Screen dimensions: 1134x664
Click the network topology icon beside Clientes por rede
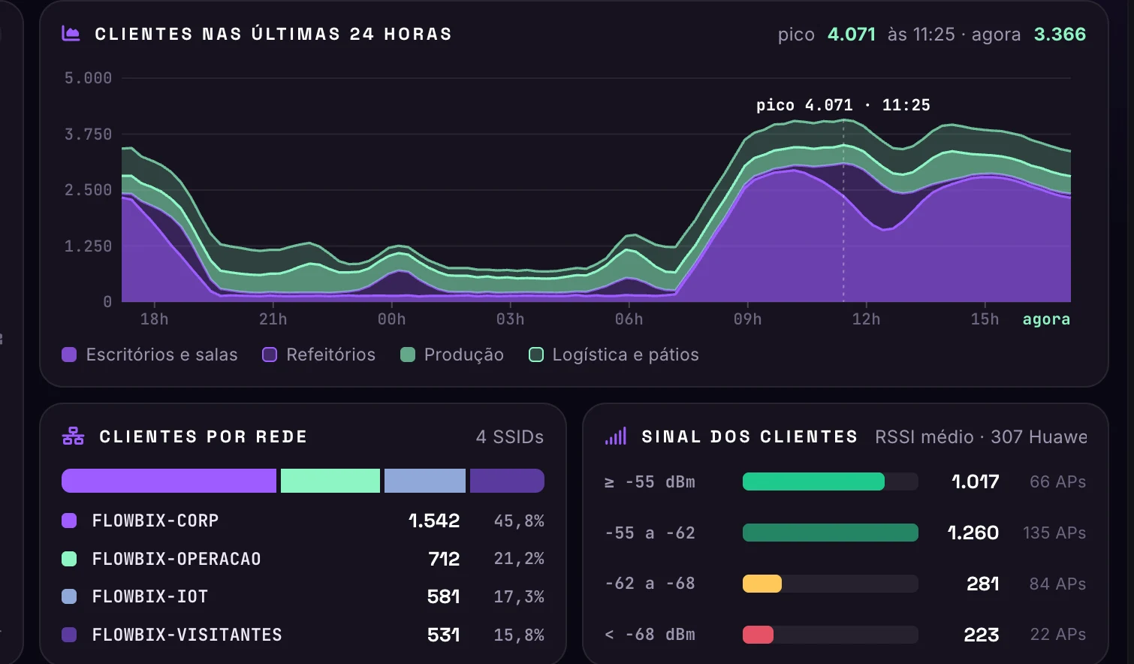coord(73,436)
